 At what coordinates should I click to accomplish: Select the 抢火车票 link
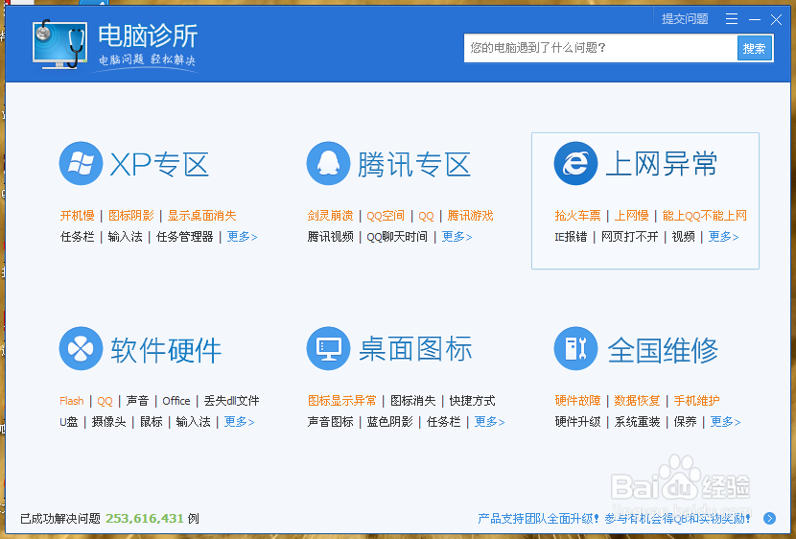click(577, 216)
